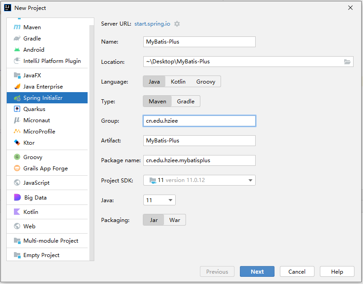Viewport: 363px width, 284px height.
Task: Choose Groovy as the language
Action: 206,81
